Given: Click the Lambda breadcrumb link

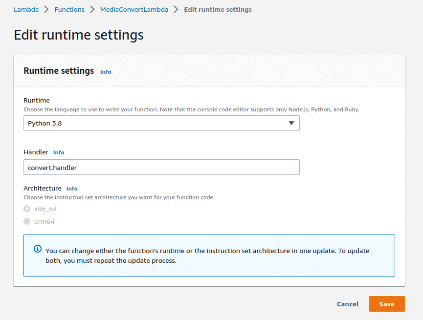Looking at the screenshot, I should pyautogui.click(x=26, y=9).
